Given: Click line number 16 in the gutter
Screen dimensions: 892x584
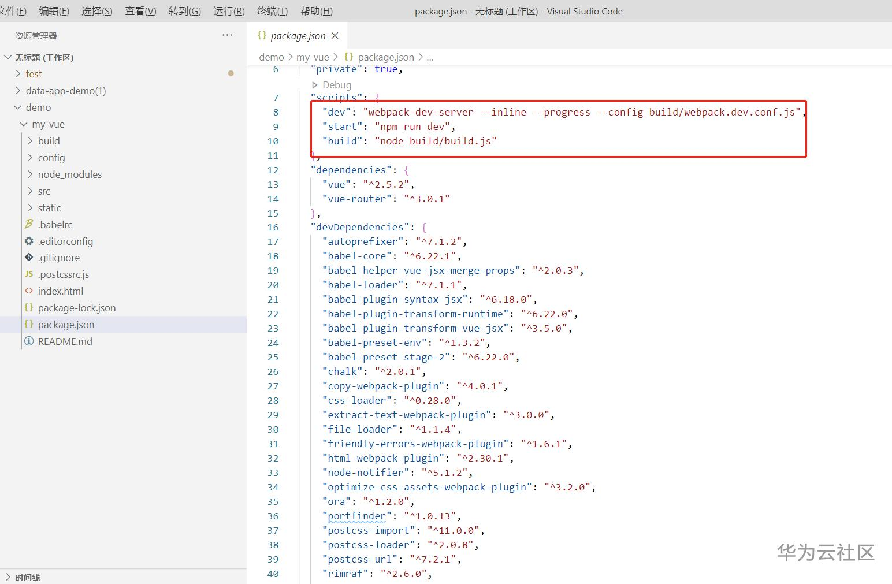Looking at the screenshot, I should [x=273, y=227].
